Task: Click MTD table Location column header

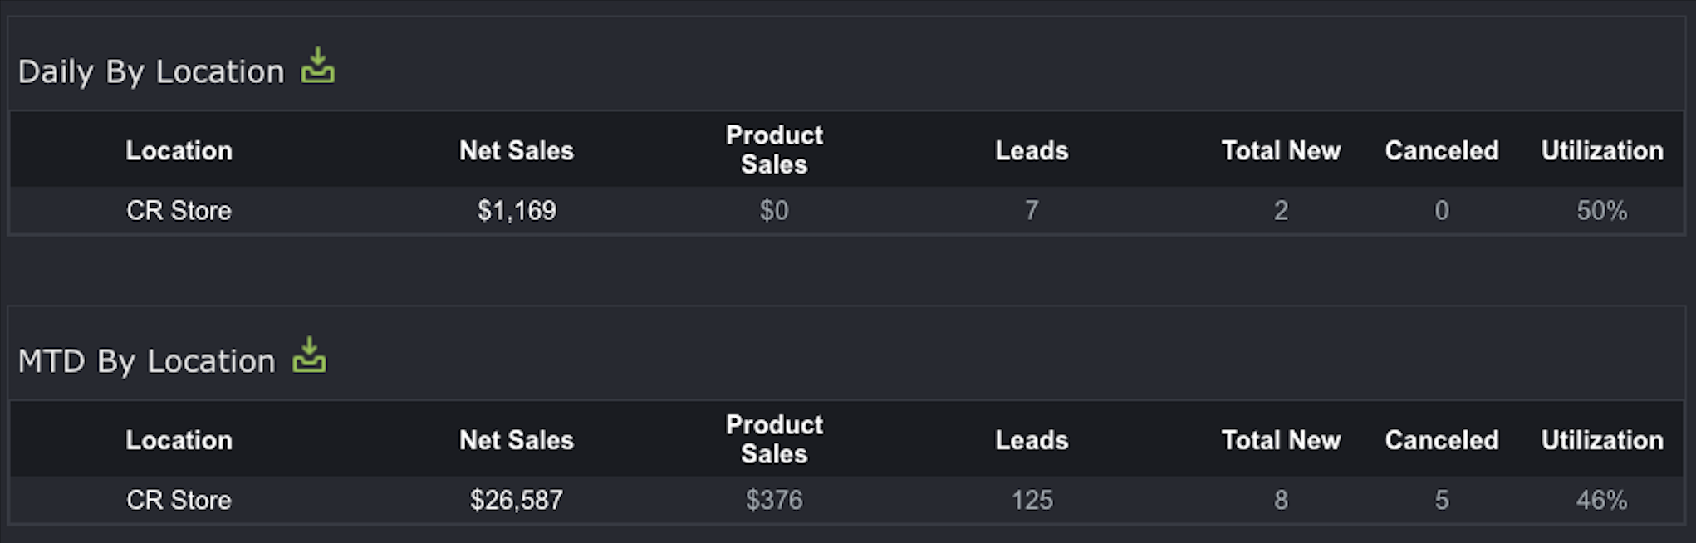Action: [x=179, y=440]
